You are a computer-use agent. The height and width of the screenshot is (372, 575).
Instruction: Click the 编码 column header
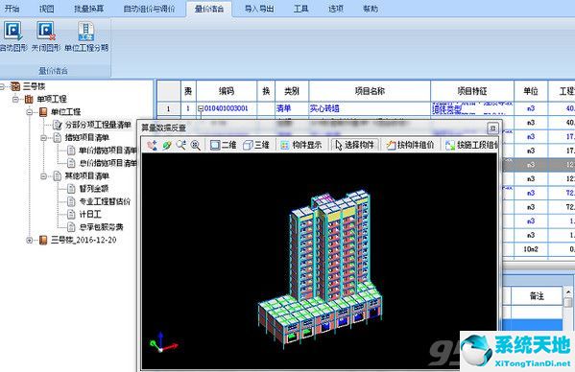coord(227,91)
